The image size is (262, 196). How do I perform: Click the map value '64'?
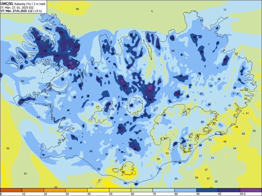pos(235,148)
